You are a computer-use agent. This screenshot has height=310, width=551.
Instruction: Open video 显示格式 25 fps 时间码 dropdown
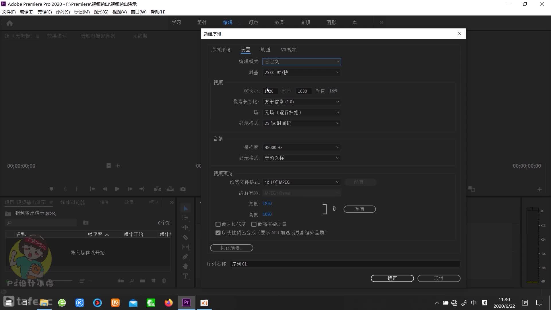[x=301, y=123]
